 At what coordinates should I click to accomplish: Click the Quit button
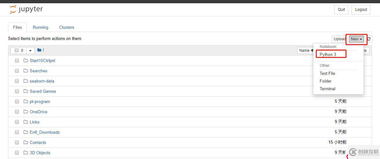click(x=341, y=10)
